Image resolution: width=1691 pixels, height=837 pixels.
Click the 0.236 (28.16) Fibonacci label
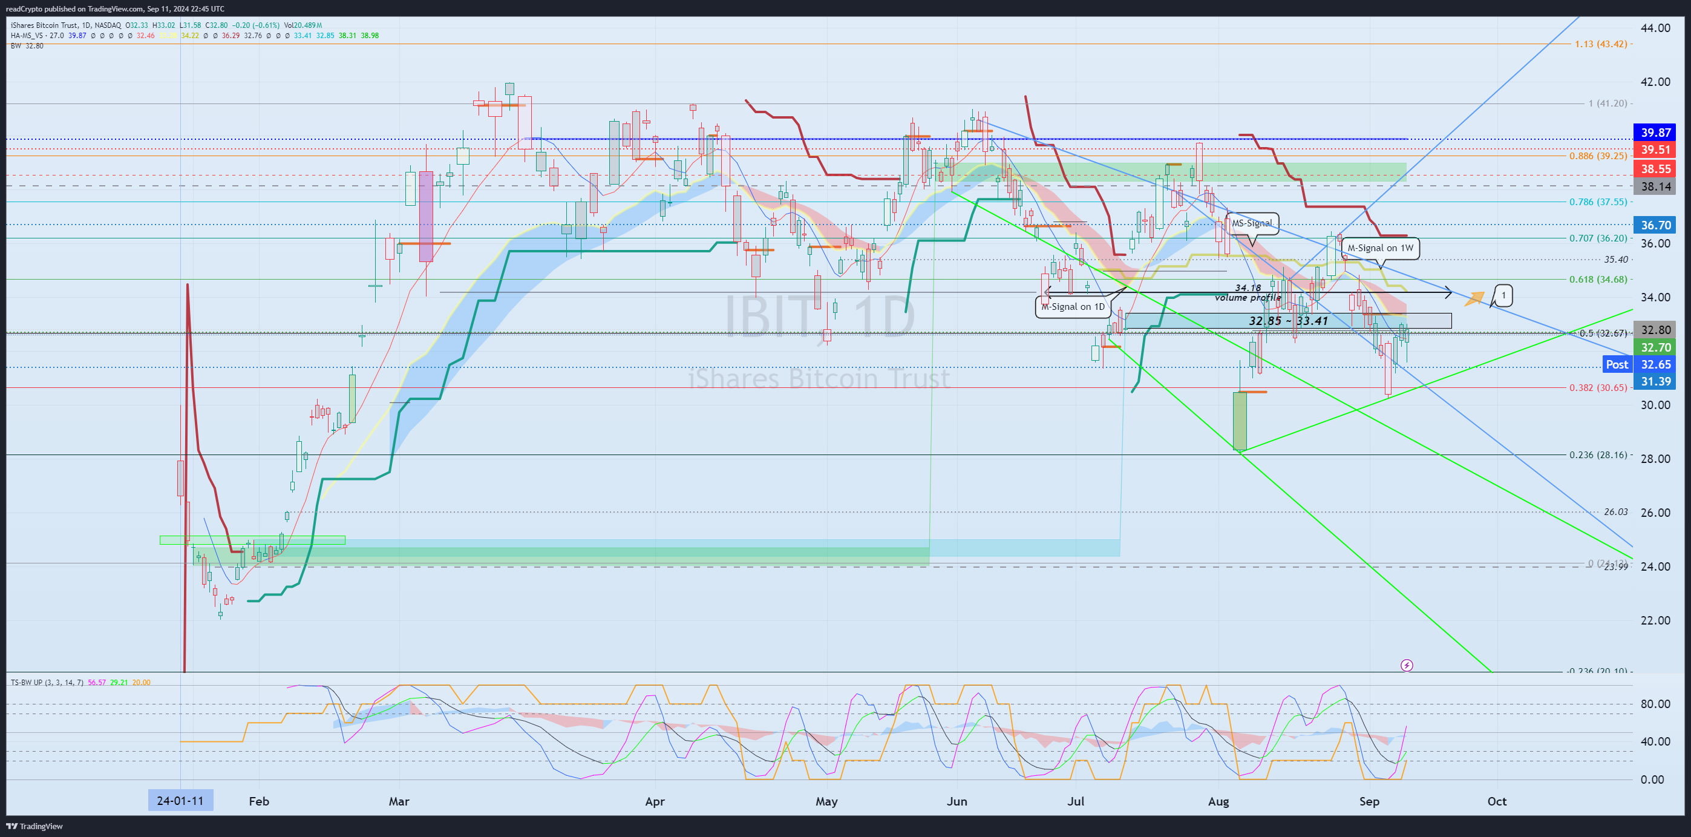point(1598,455)
